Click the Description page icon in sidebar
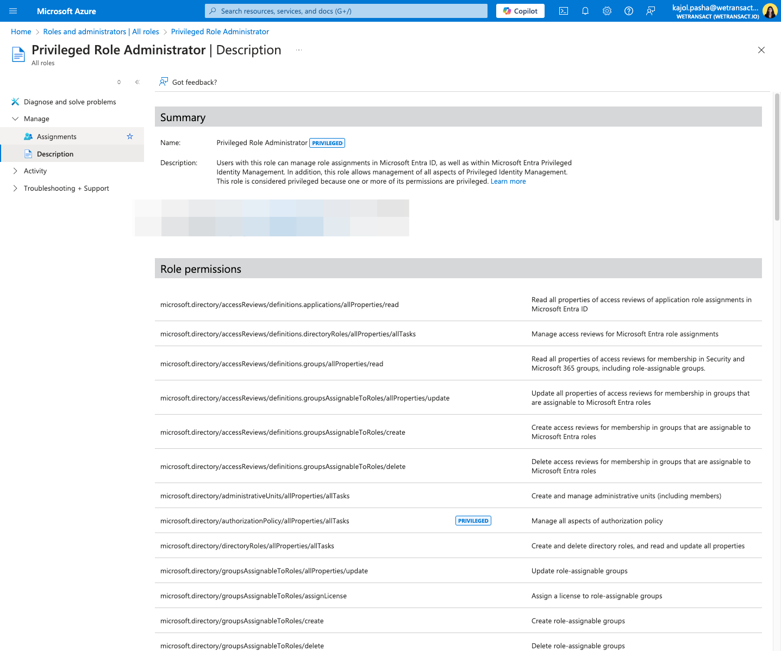Viewport: 781px width, 651px height. pyautogui.click(x=28, y=154)
